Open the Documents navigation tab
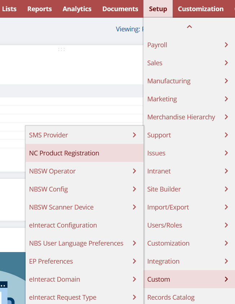Viewport: 235px width, 304px height. click(x=120, y=9)
